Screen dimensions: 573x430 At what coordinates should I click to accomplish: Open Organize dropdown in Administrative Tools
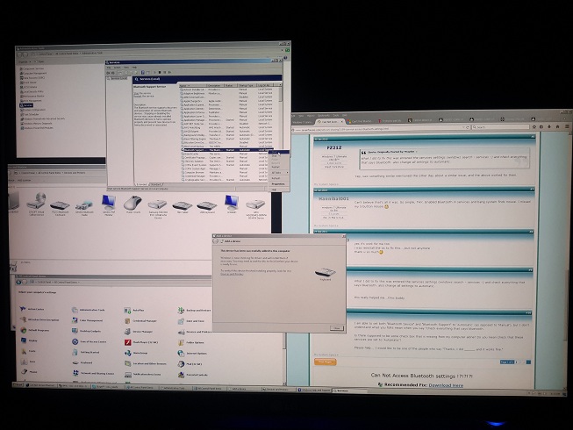click(x=24, y=61)
